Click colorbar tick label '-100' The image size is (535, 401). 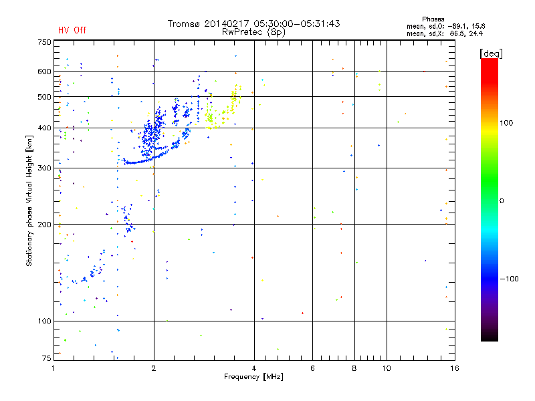pyautogui.click(x=509, y=279)
